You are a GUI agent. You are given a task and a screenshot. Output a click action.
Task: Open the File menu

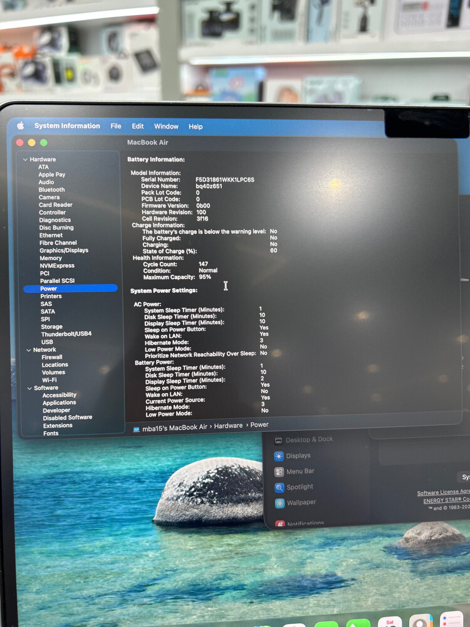coord(116,126)
